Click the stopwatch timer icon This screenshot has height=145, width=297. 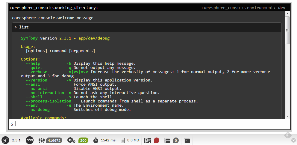(96, 141)
